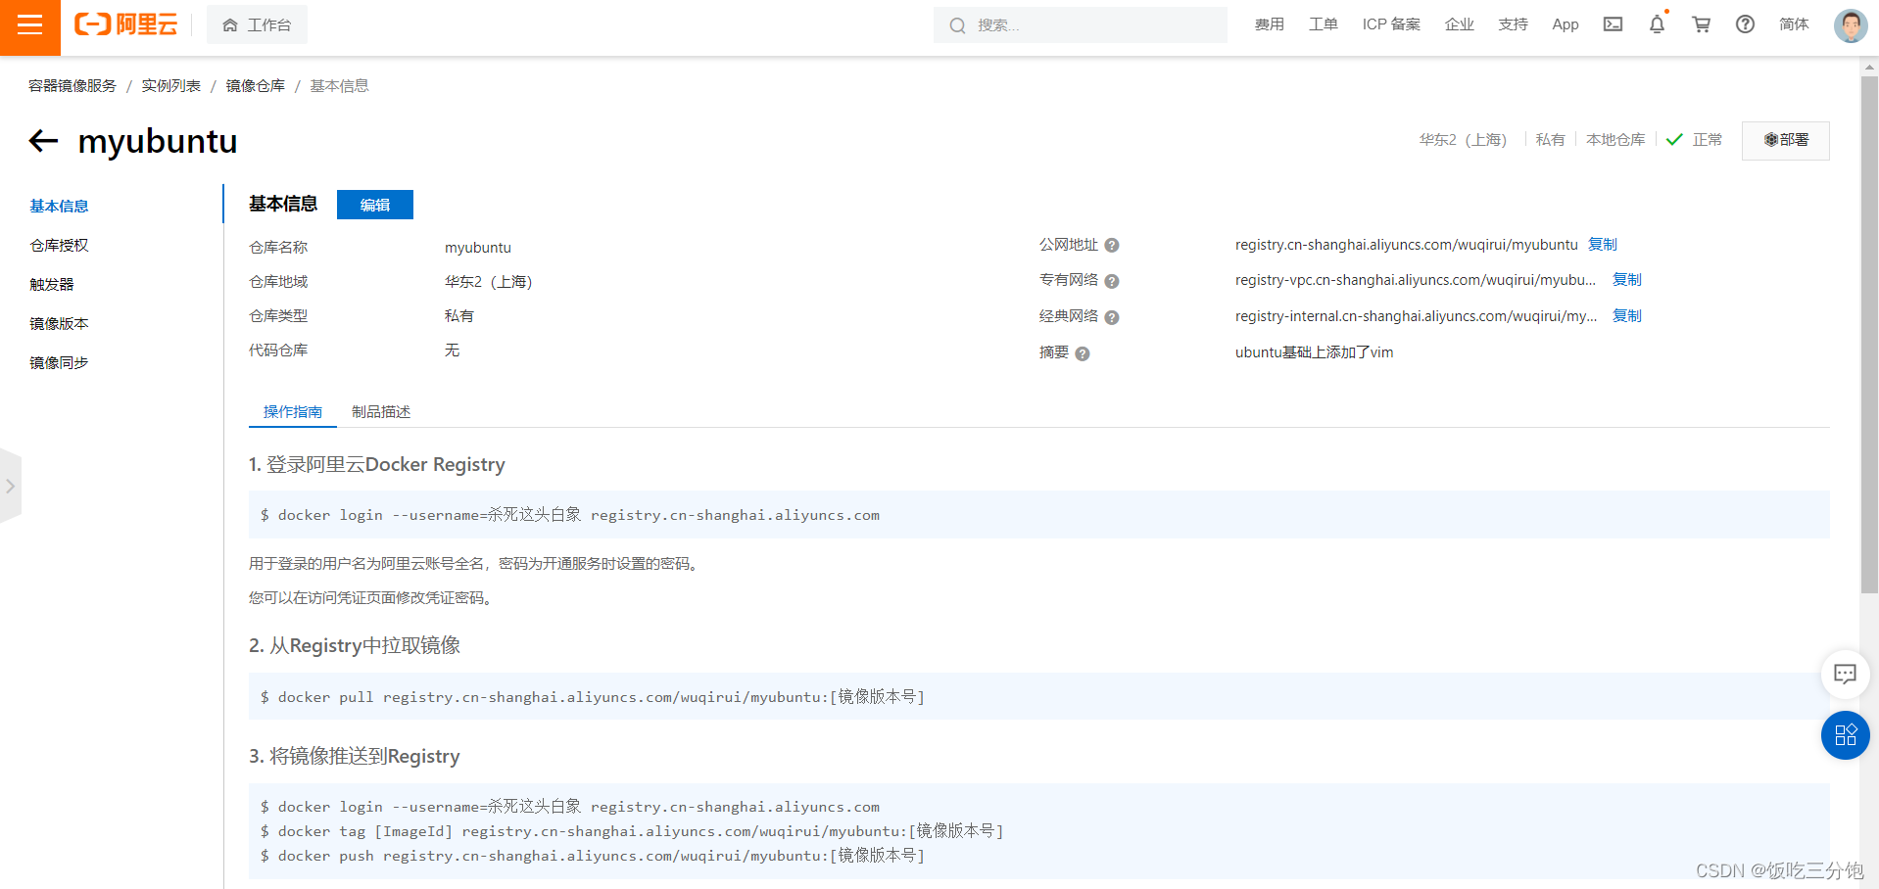Click the Alibaba Cloud logo
Image resolution: width=1879 pixels, height=889 pixels.
click(x=126, y=24)
